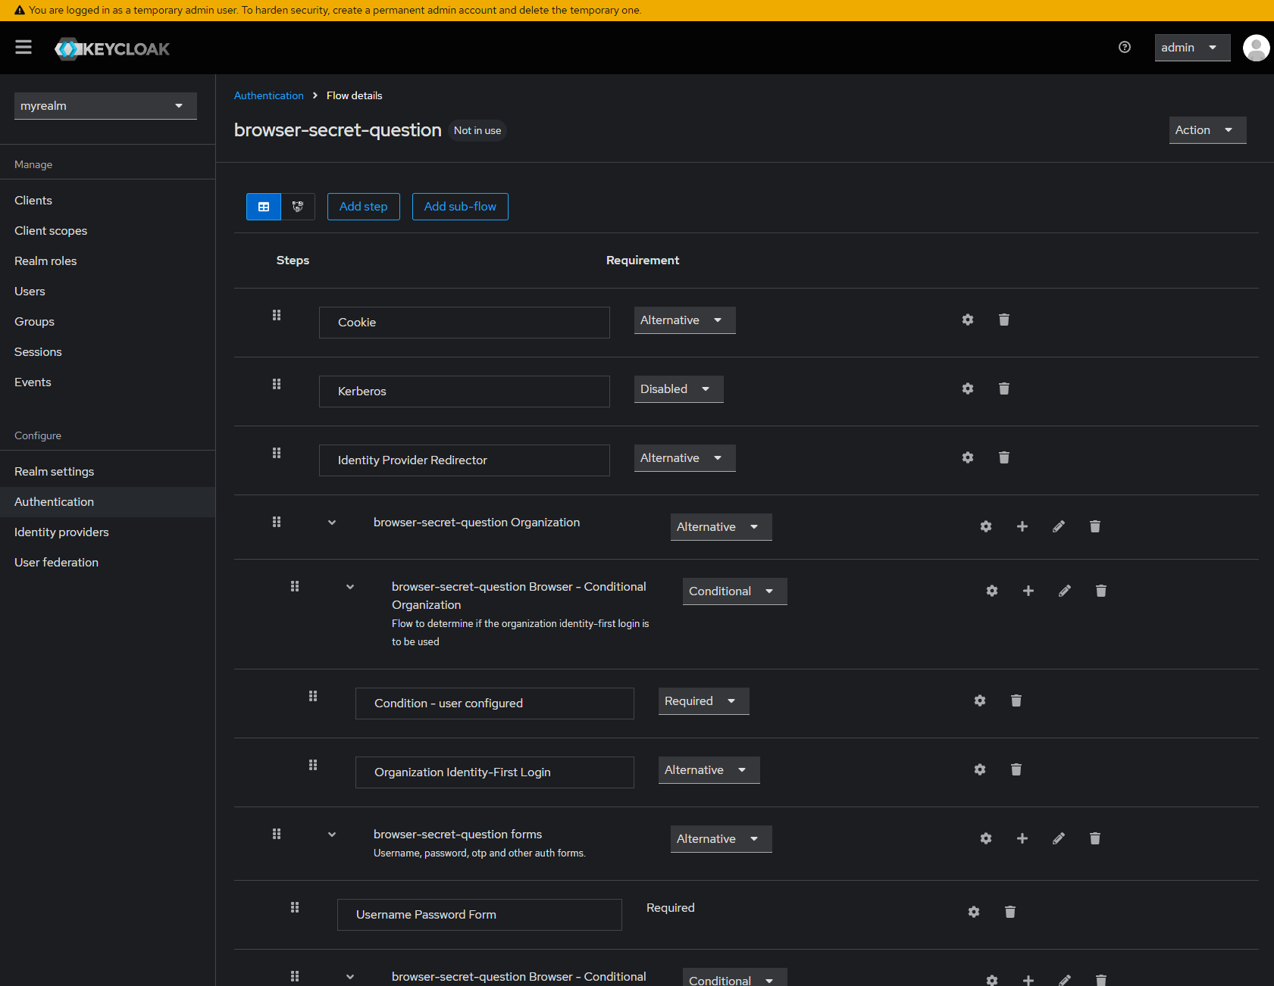
Task: Go to Client scopes in sidebar
Action: pos(108,231)
